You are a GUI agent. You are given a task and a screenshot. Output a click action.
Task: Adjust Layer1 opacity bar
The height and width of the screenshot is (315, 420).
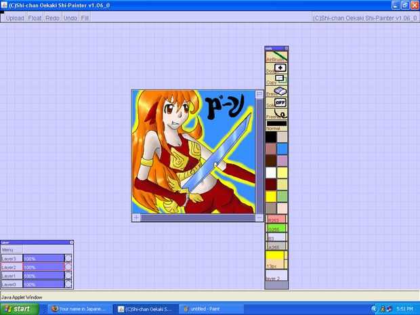coord(43,276)
